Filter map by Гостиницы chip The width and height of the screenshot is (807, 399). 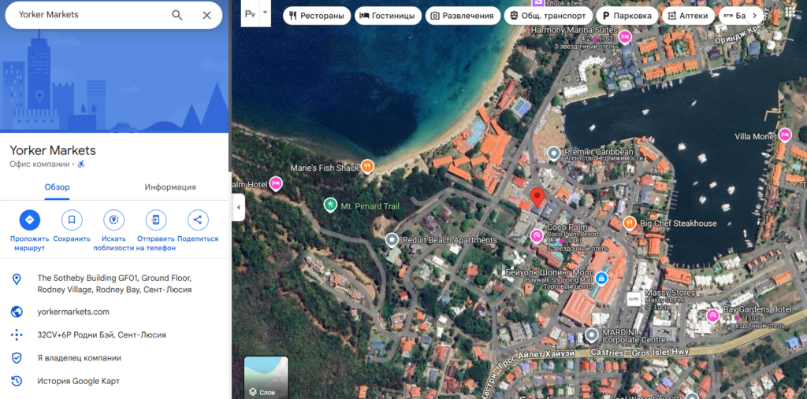pos(388,15)
